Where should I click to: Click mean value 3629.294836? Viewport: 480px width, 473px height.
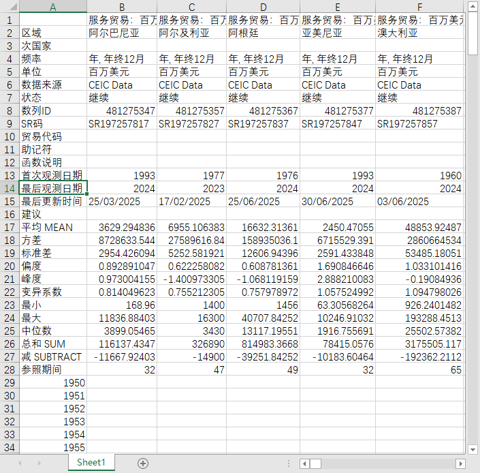point(122,227)
